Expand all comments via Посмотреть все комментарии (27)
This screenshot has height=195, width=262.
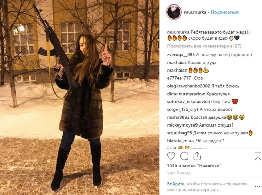click(204, 46)
